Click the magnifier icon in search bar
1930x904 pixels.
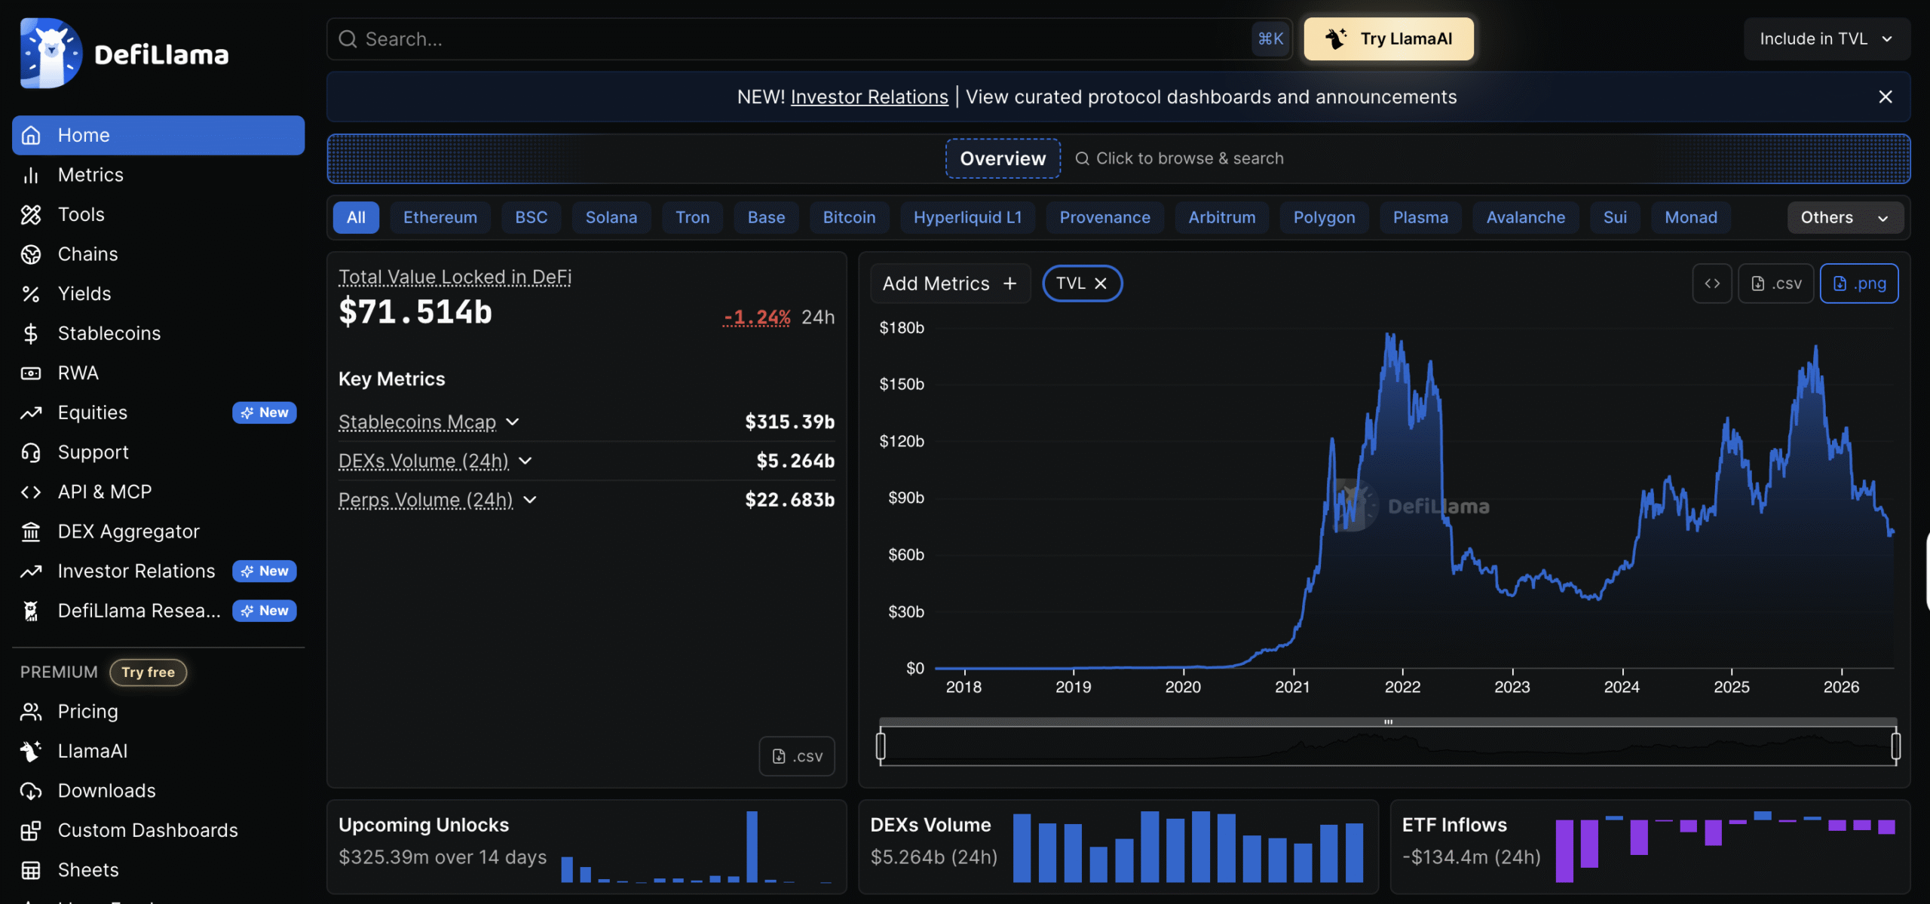tap(348, 39)
